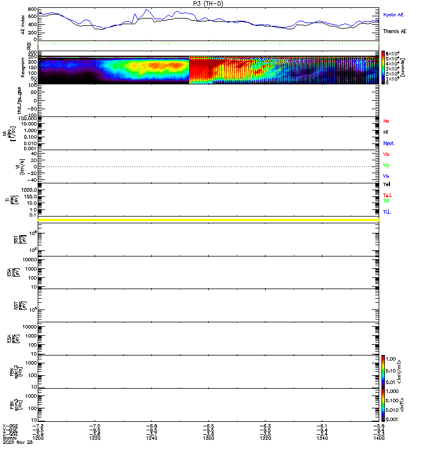Click the nT FBK color scale bar

(383, 404)
